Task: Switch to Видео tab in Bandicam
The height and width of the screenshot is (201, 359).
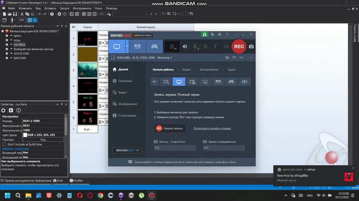Action: tap(187, 70)
